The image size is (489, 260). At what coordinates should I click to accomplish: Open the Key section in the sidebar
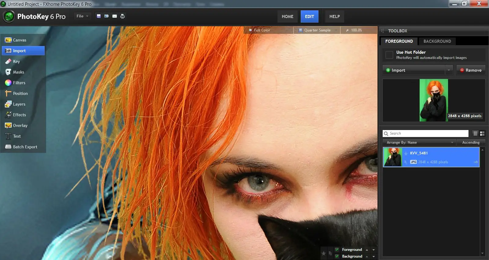[x=23, y=61]
